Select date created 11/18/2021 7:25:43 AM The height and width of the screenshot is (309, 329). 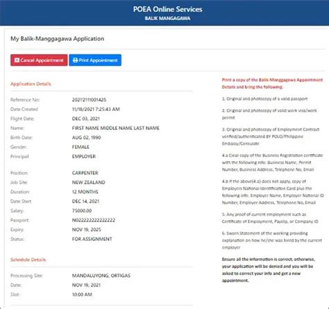[x=96, y=109]
